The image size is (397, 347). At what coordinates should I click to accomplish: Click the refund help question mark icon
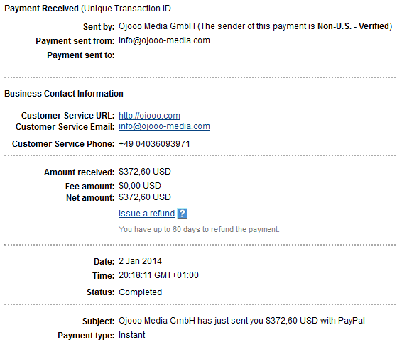183,214
